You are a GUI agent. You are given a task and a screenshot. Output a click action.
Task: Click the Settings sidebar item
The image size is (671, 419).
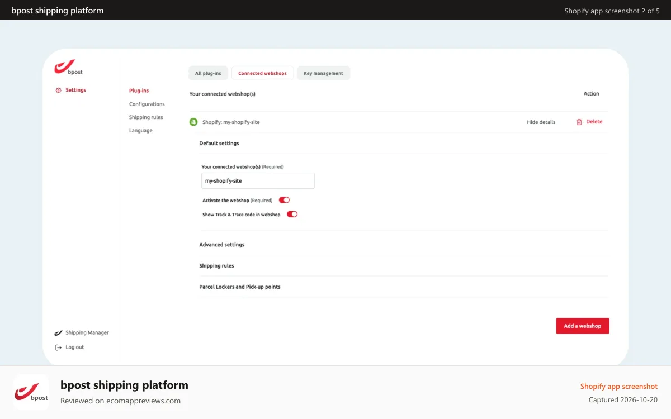pos(71,90)
